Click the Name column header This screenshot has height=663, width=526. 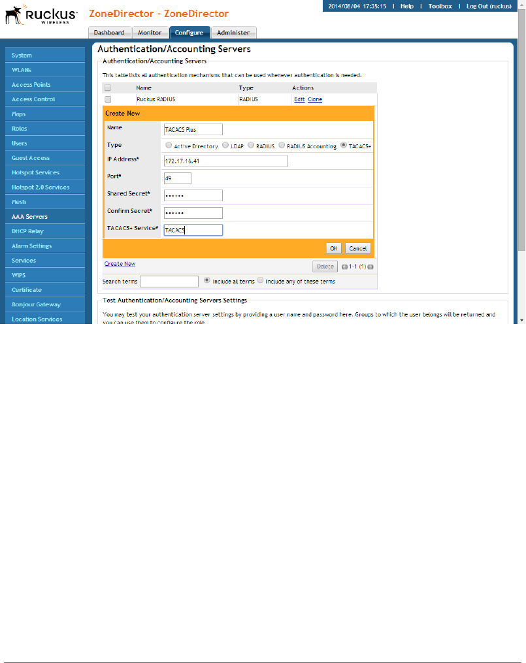[144, 88]
